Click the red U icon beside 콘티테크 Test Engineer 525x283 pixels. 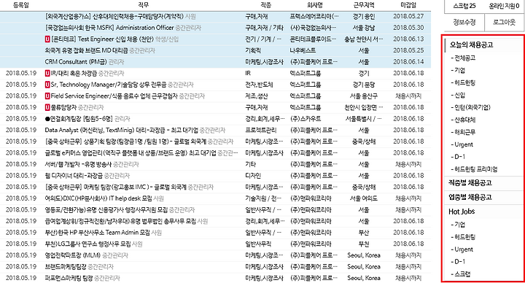coord(47,39)
